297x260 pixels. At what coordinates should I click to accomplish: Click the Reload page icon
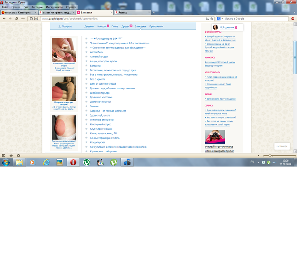(17, 18)
